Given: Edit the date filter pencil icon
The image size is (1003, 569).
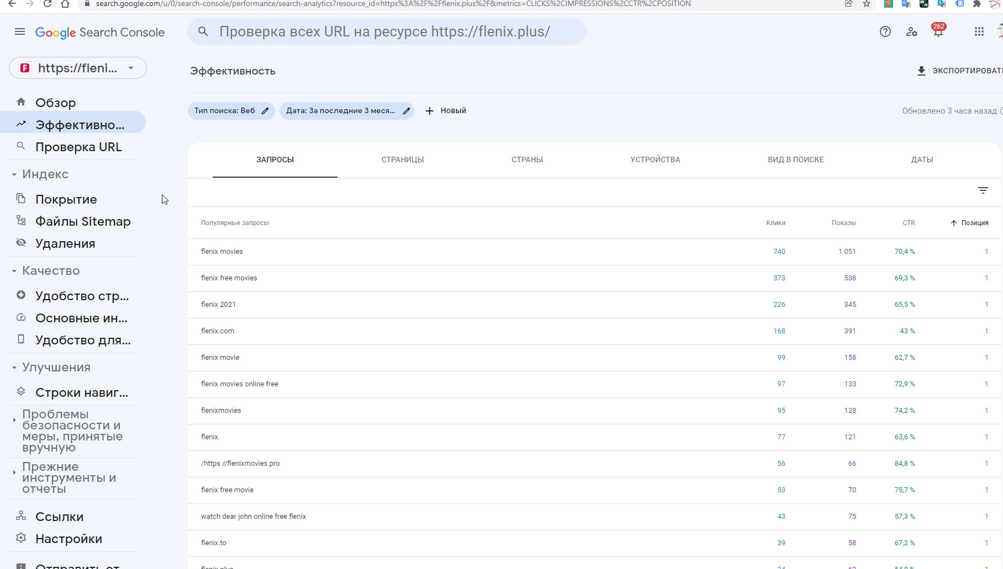Looking at the screenshot, I should tap(407, 111).
